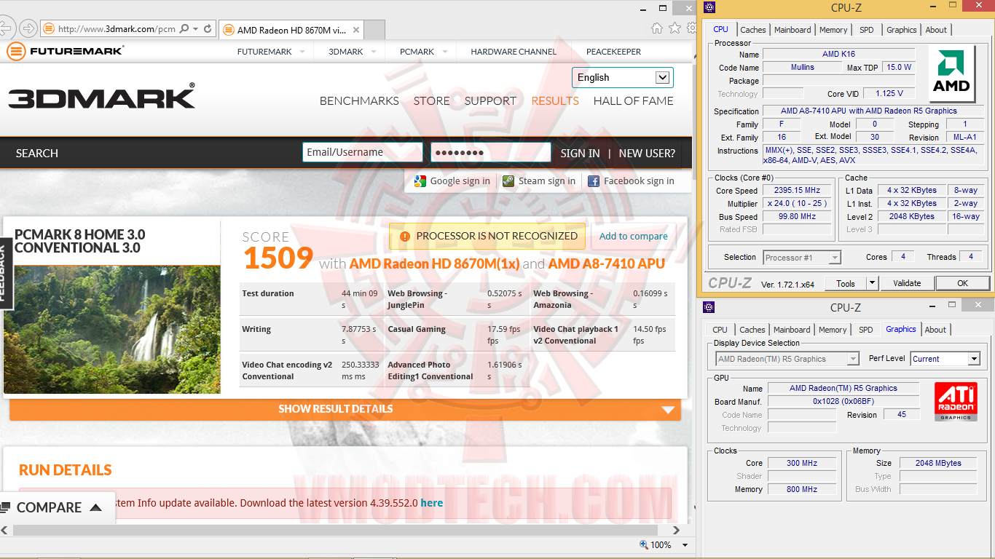The width and height of the screenshot is (995, 559).
Task: Click the top CPU-Z window title icon
Action: coord(709,8)
